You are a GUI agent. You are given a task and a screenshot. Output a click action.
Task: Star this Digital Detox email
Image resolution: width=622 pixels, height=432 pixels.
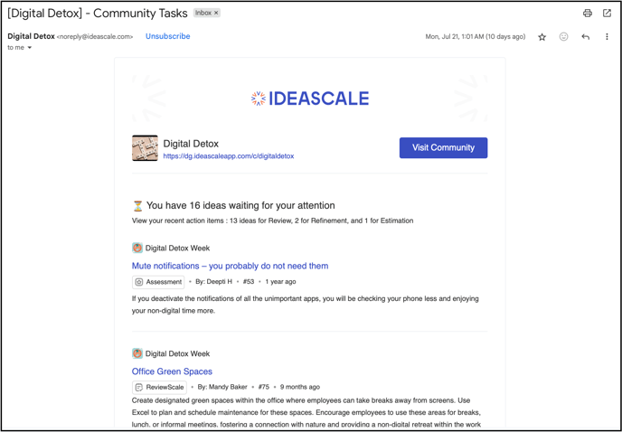pos(542,37)
